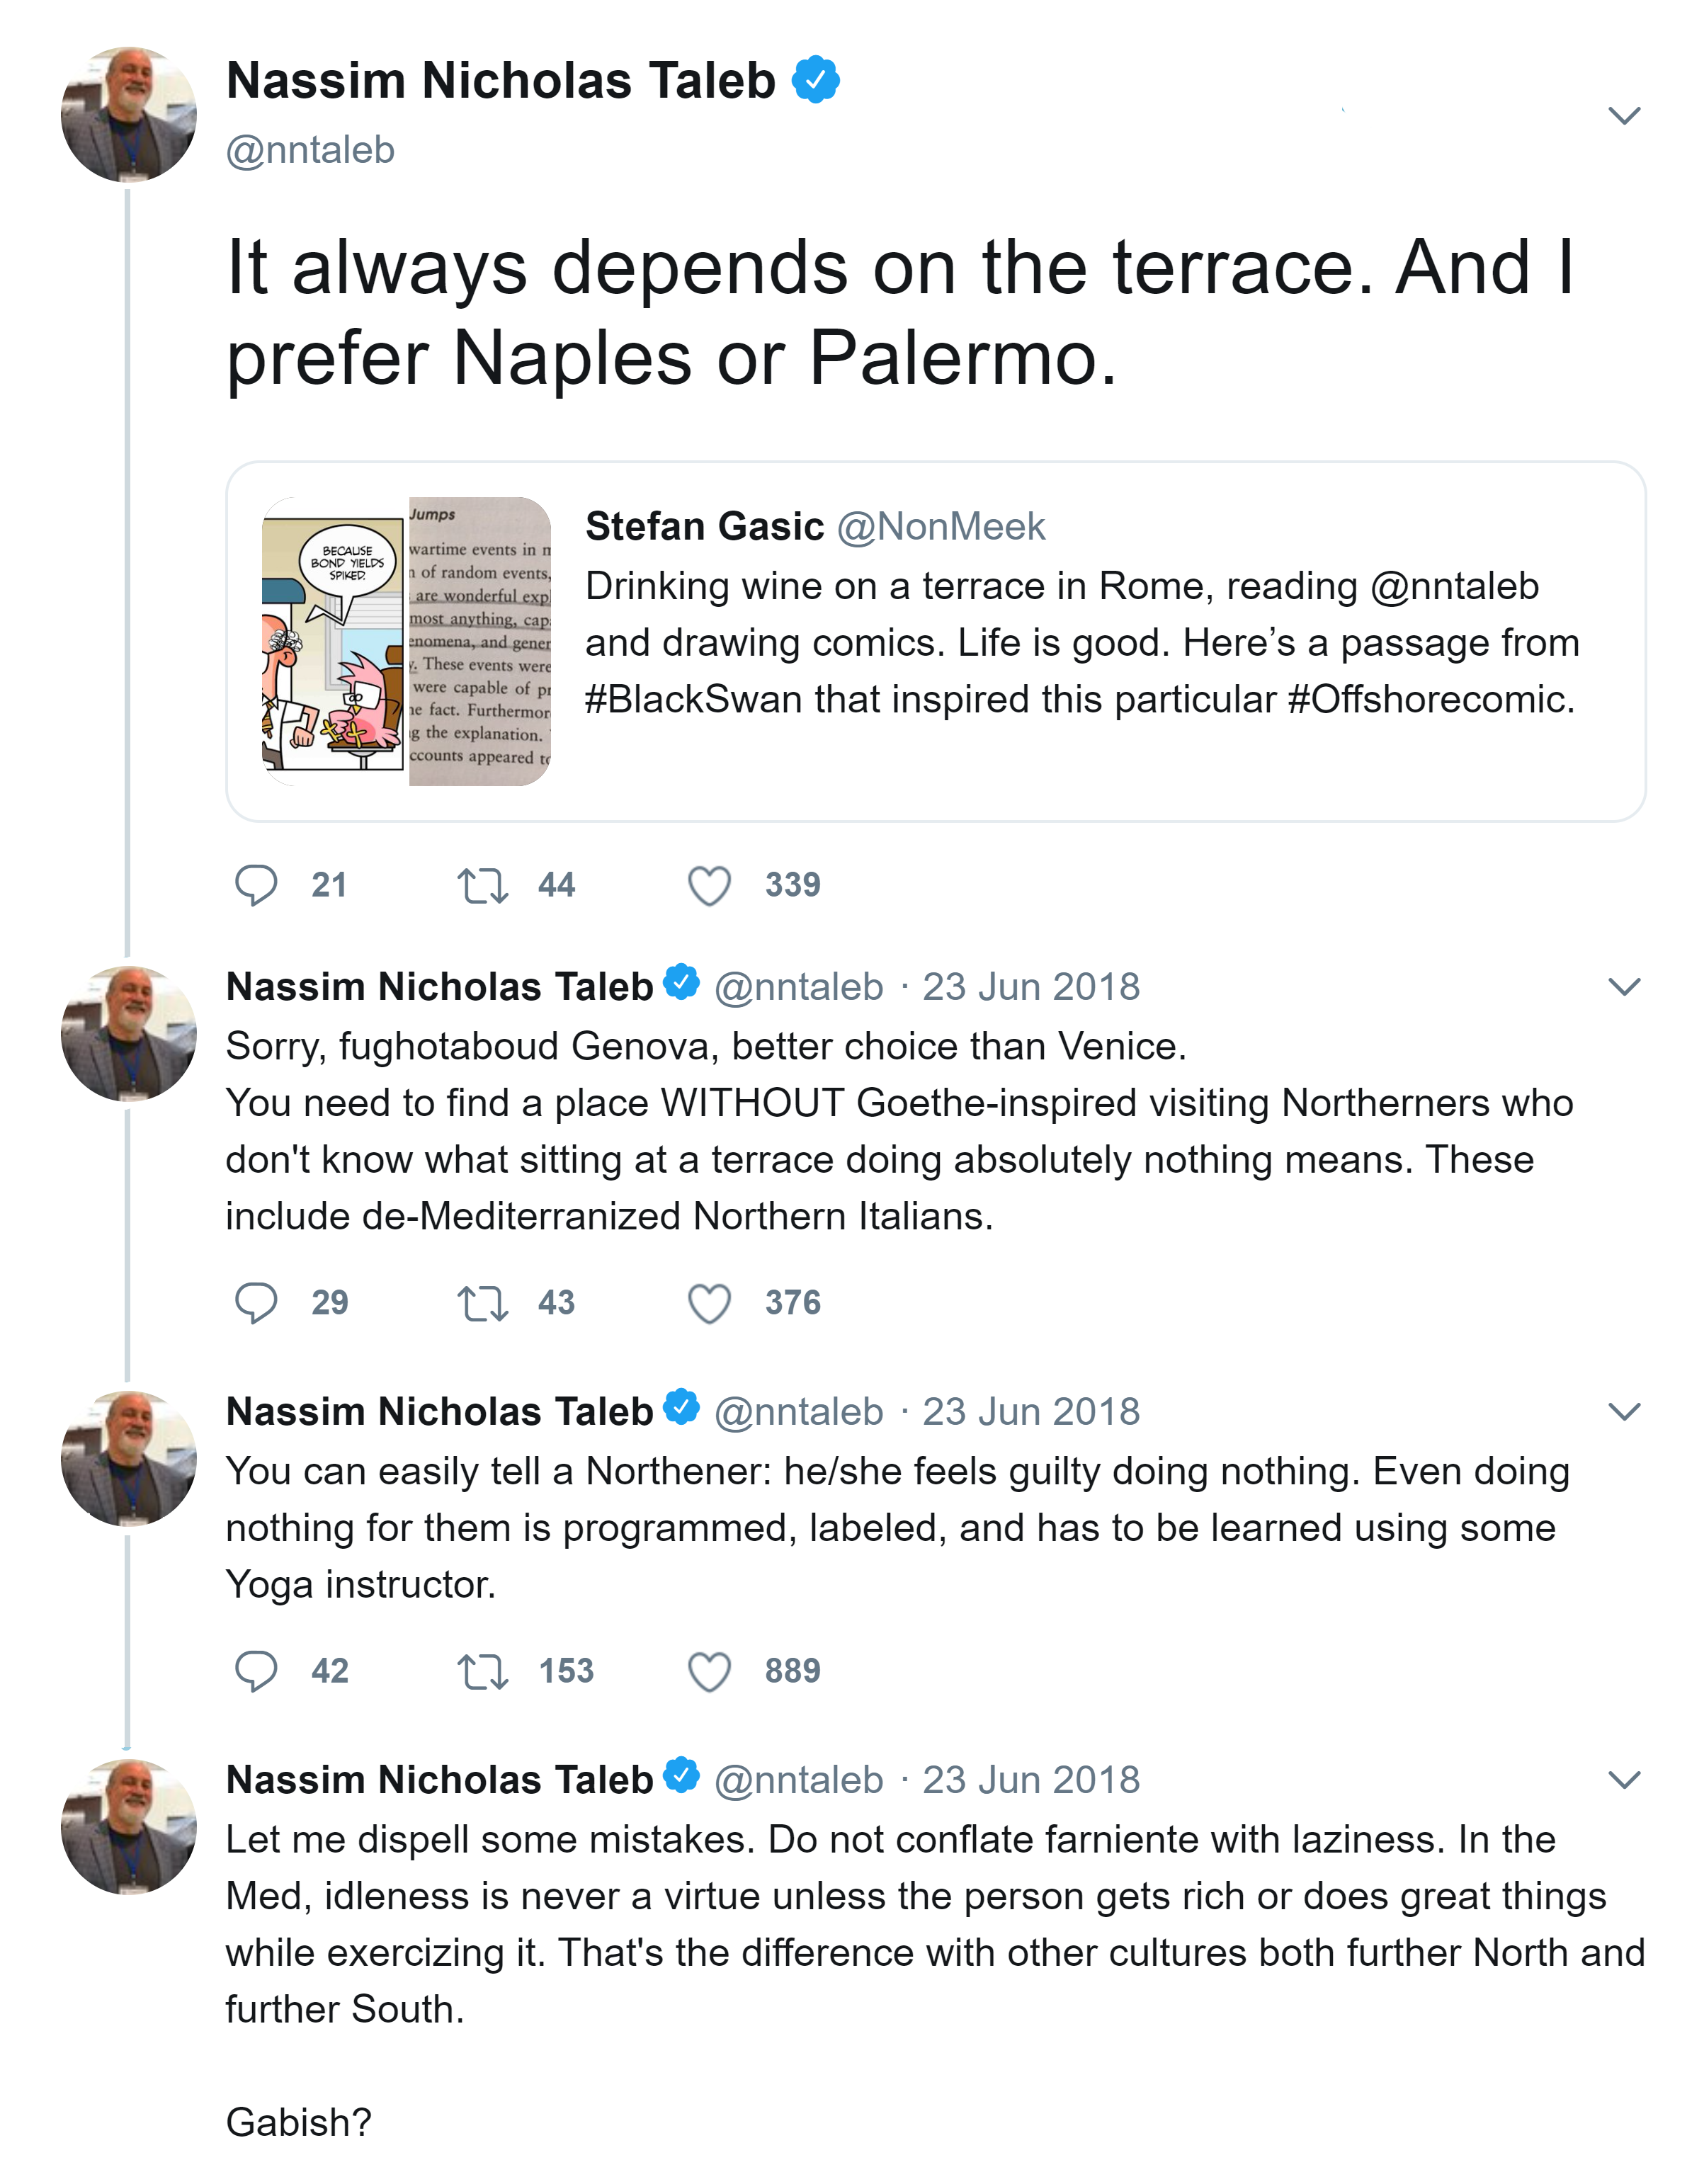Screen dimensions: 1704x2184
Task: Retweet the Genova tweet with 43 retweets
Action: tap(482, 1302)
